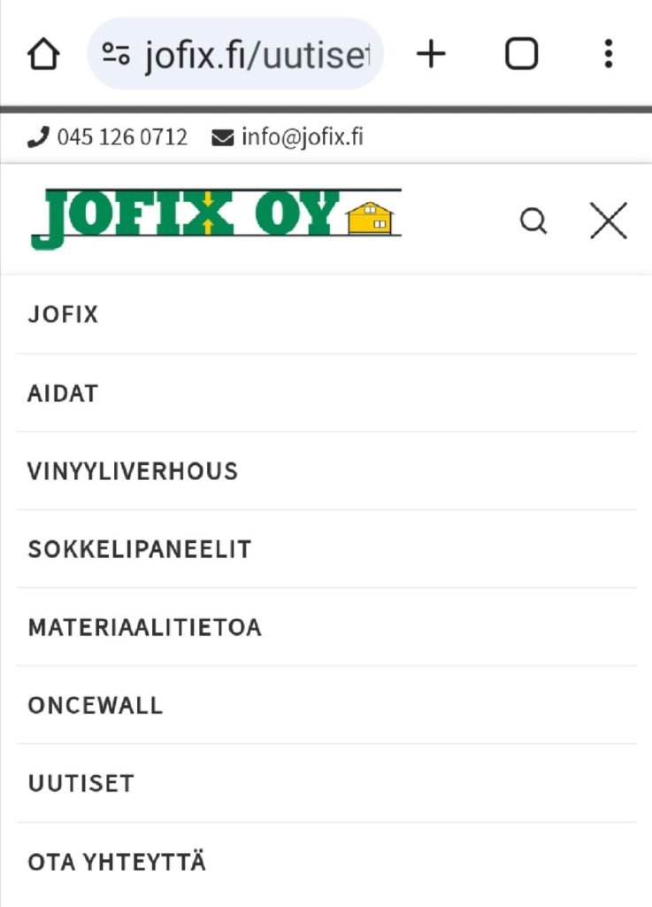Viewport: 652px width, 907px height.
Task: Go to the AIDAT menu item
Action: pyautogui.click(x=63, y=392)
